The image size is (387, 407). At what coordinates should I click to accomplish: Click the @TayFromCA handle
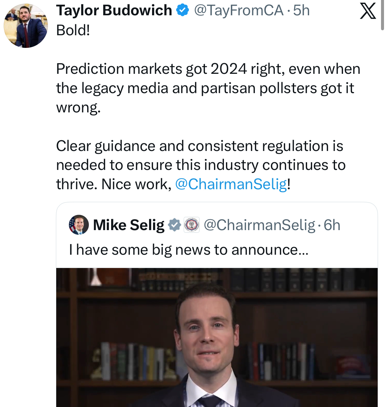coord(238,10)
